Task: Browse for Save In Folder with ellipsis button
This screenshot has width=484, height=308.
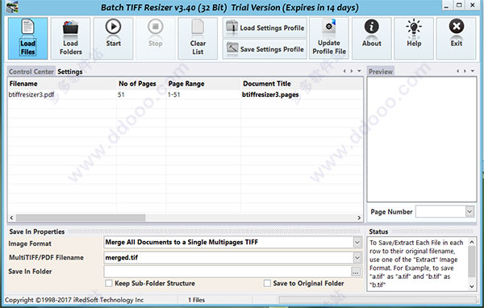Action: pyautogui.click(x=356, y=273)
